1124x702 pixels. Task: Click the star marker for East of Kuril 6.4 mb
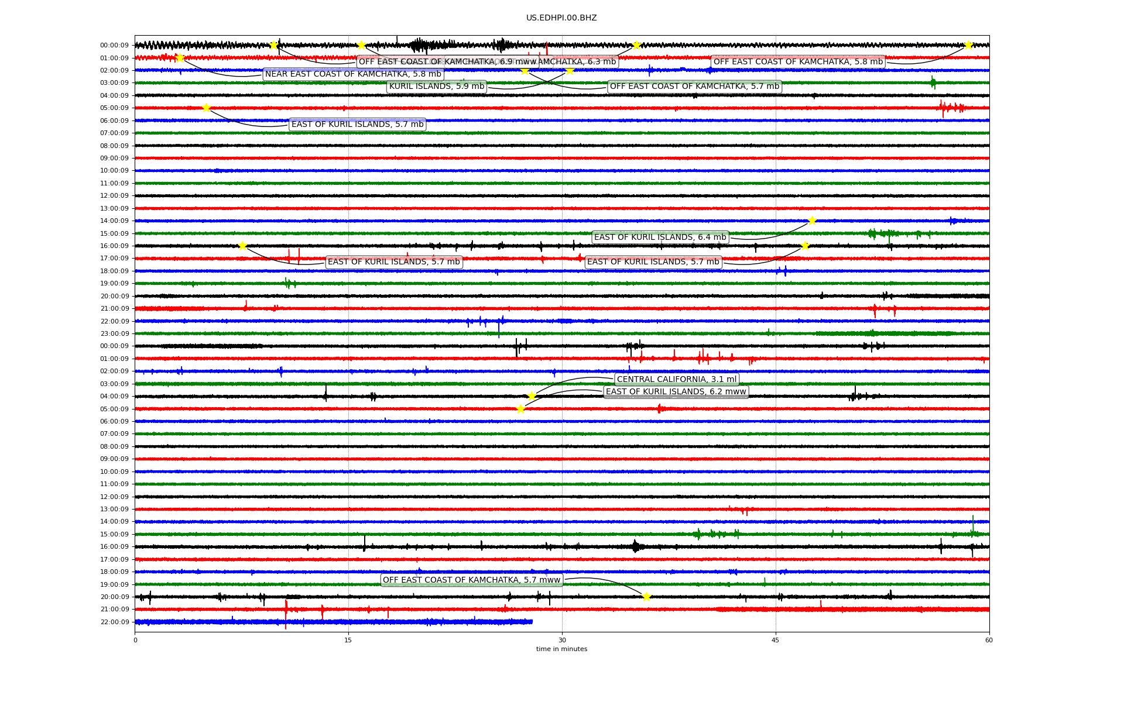pos(812,221)
